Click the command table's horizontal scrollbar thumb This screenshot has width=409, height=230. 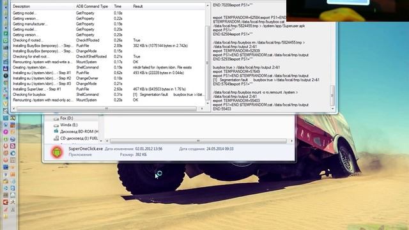pos(107,109)
